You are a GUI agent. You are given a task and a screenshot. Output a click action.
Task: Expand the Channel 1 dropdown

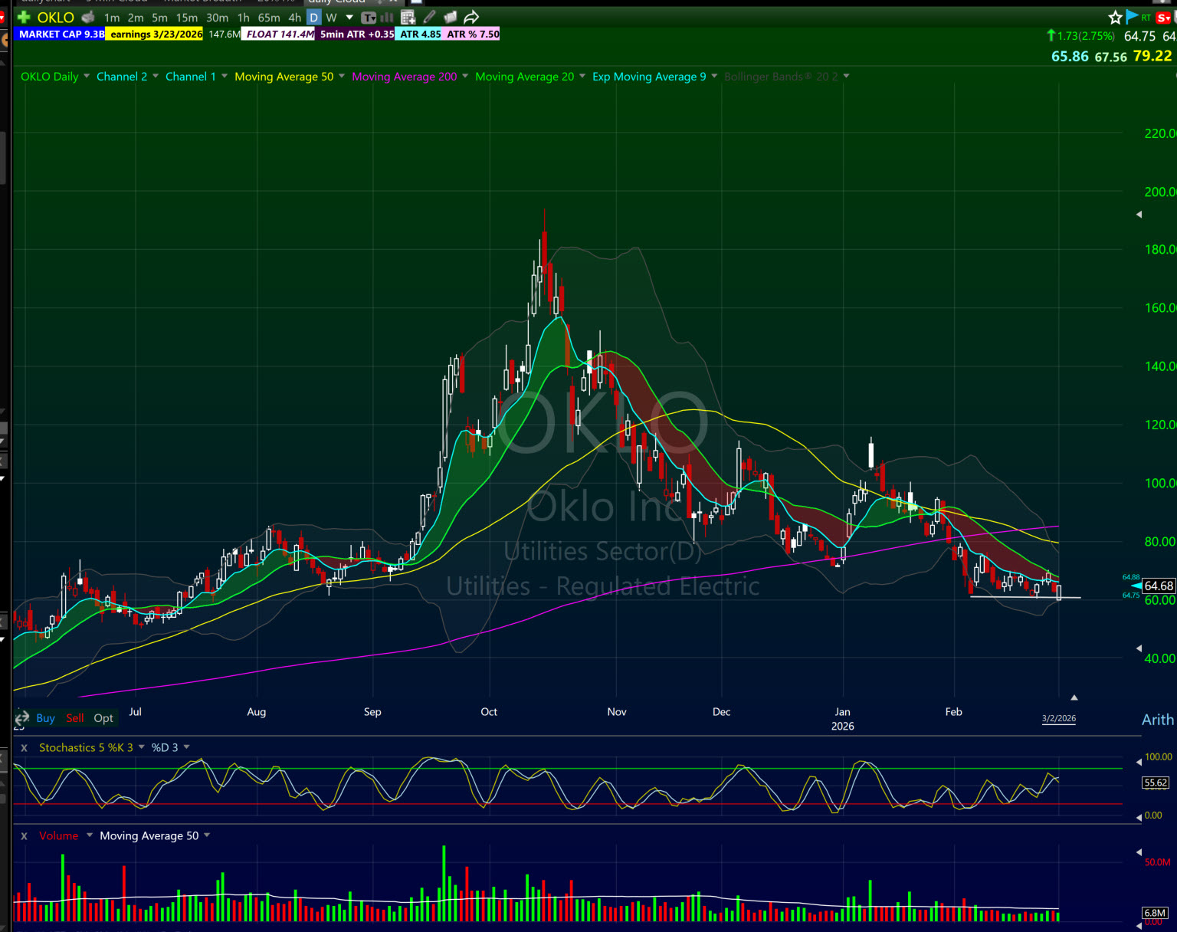(x=225, y=76)
